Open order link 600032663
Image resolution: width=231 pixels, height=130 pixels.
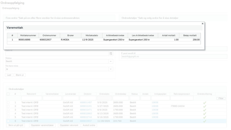(x=86, y=113)
